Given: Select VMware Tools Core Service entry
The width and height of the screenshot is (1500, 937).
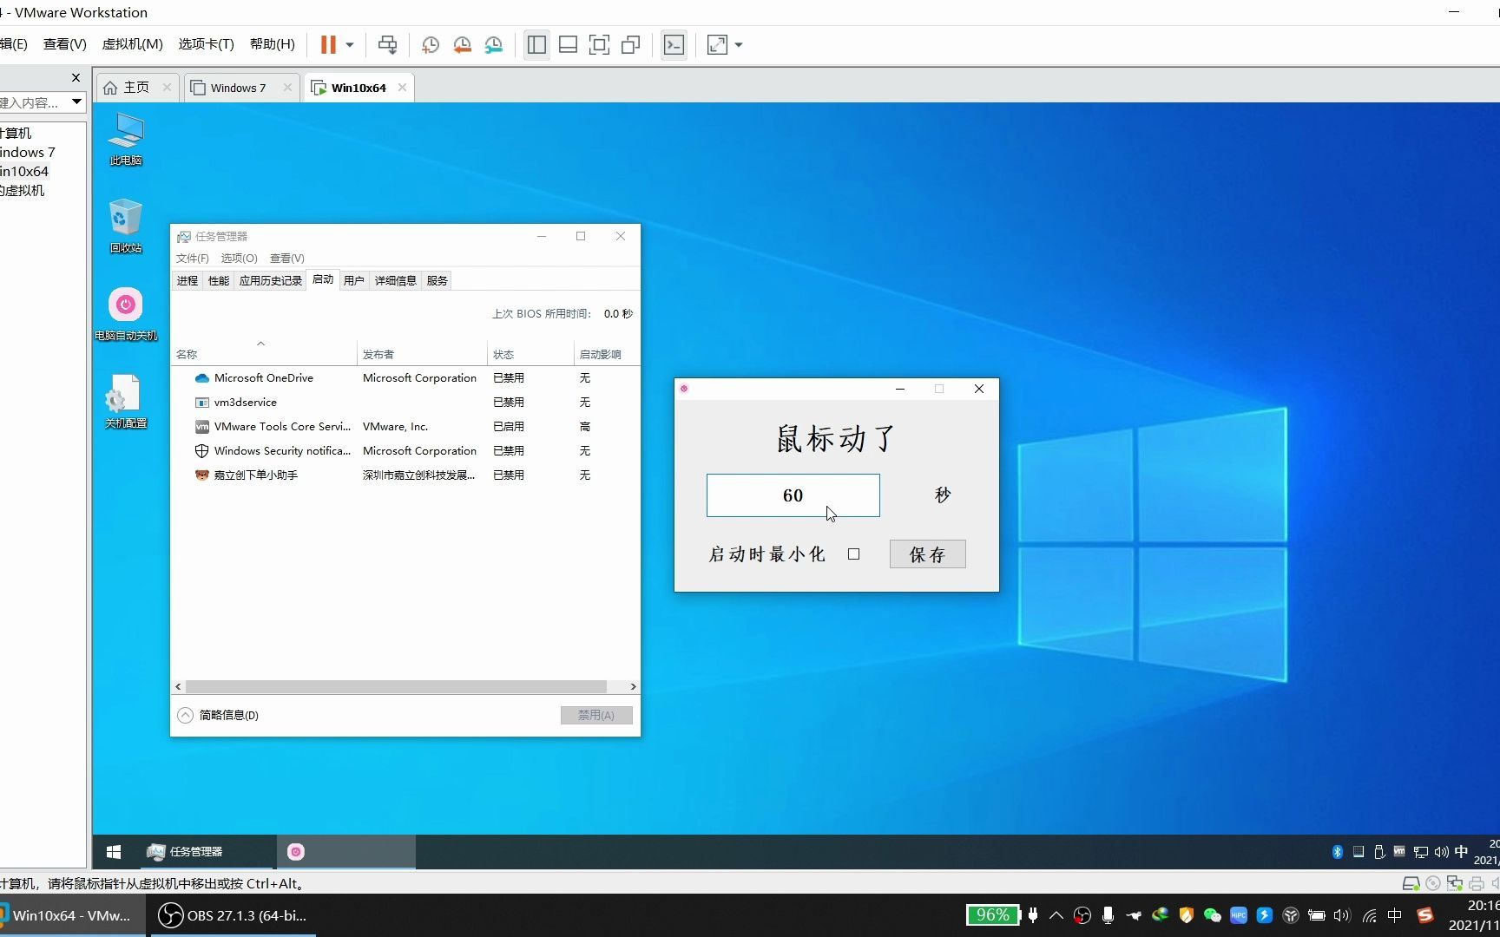Looking at the screenshot, I should point(405,427).
